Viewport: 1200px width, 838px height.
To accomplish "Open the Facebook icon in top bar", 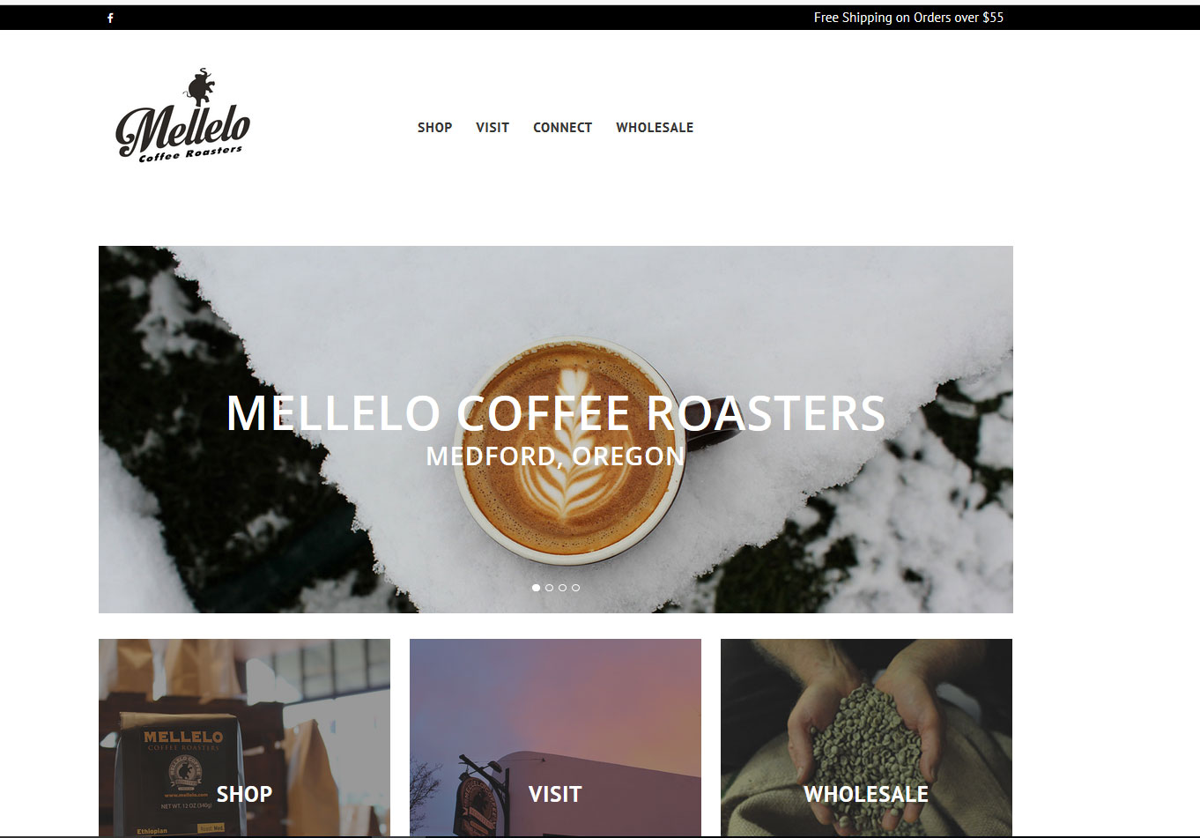I will (110, 18).
